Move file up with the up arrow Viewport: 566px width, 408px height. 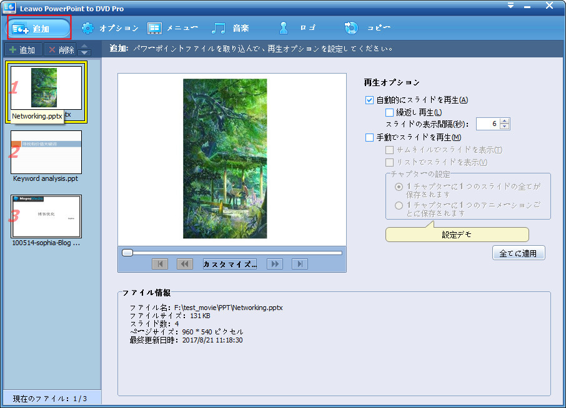coord(84,46)
